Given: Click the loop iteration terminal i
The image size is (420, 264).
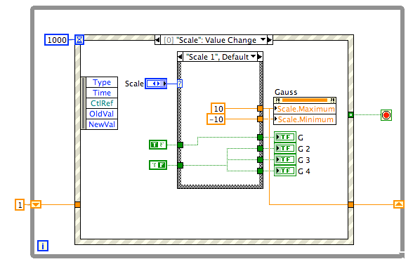Looking at the screenshot, I should tap(43, 246).
